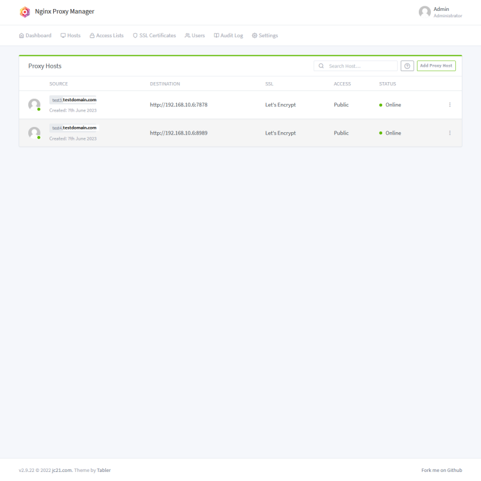Click the test4.testdomain.com domain tag
The width and height of the screenshot is (481, 481).
(x=73, y=128)
